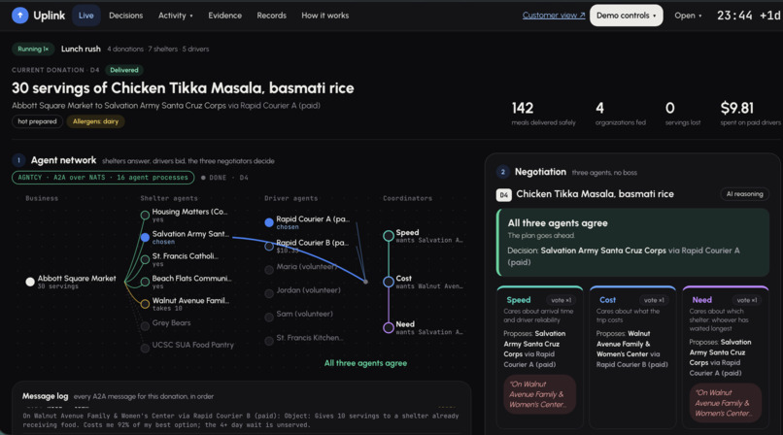Image resolution: width=783 pixels, height=435 pixels.
Task: Go to the Records tab
Action: click(x=272, y=16)
